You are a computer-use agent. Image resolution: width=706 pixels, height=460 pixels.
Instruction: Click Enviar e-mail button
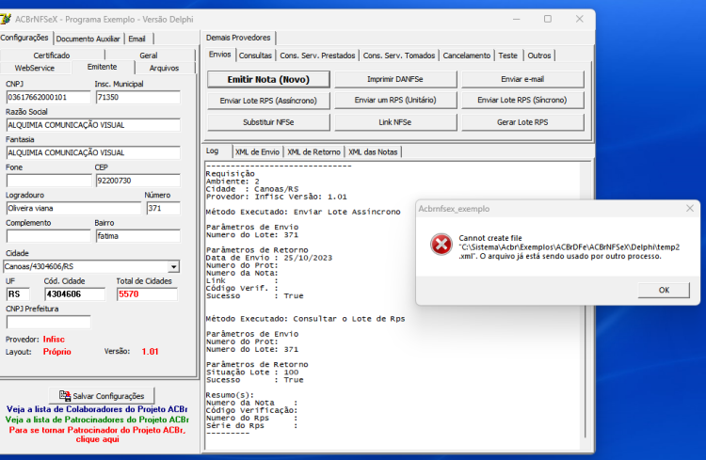[x=522, y=79]
